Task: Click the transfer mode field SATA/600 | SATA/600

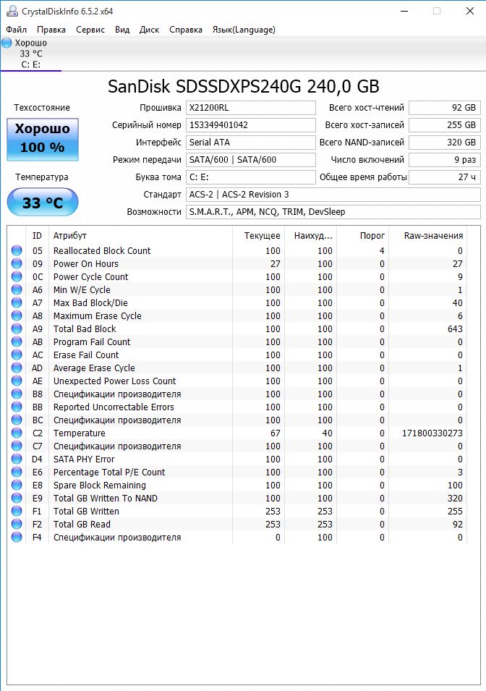Action: (x=251, y=159)
